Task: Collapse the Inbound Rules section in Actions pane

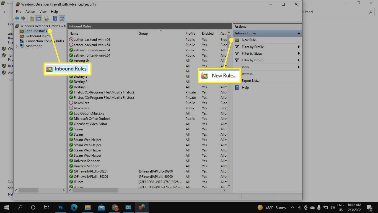Action: [299, 33]
